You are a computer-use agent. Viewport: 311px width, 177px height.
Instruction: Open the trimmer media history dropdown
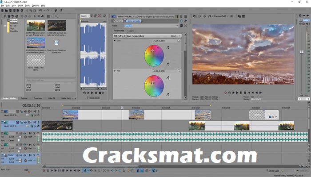click(88, 16)
